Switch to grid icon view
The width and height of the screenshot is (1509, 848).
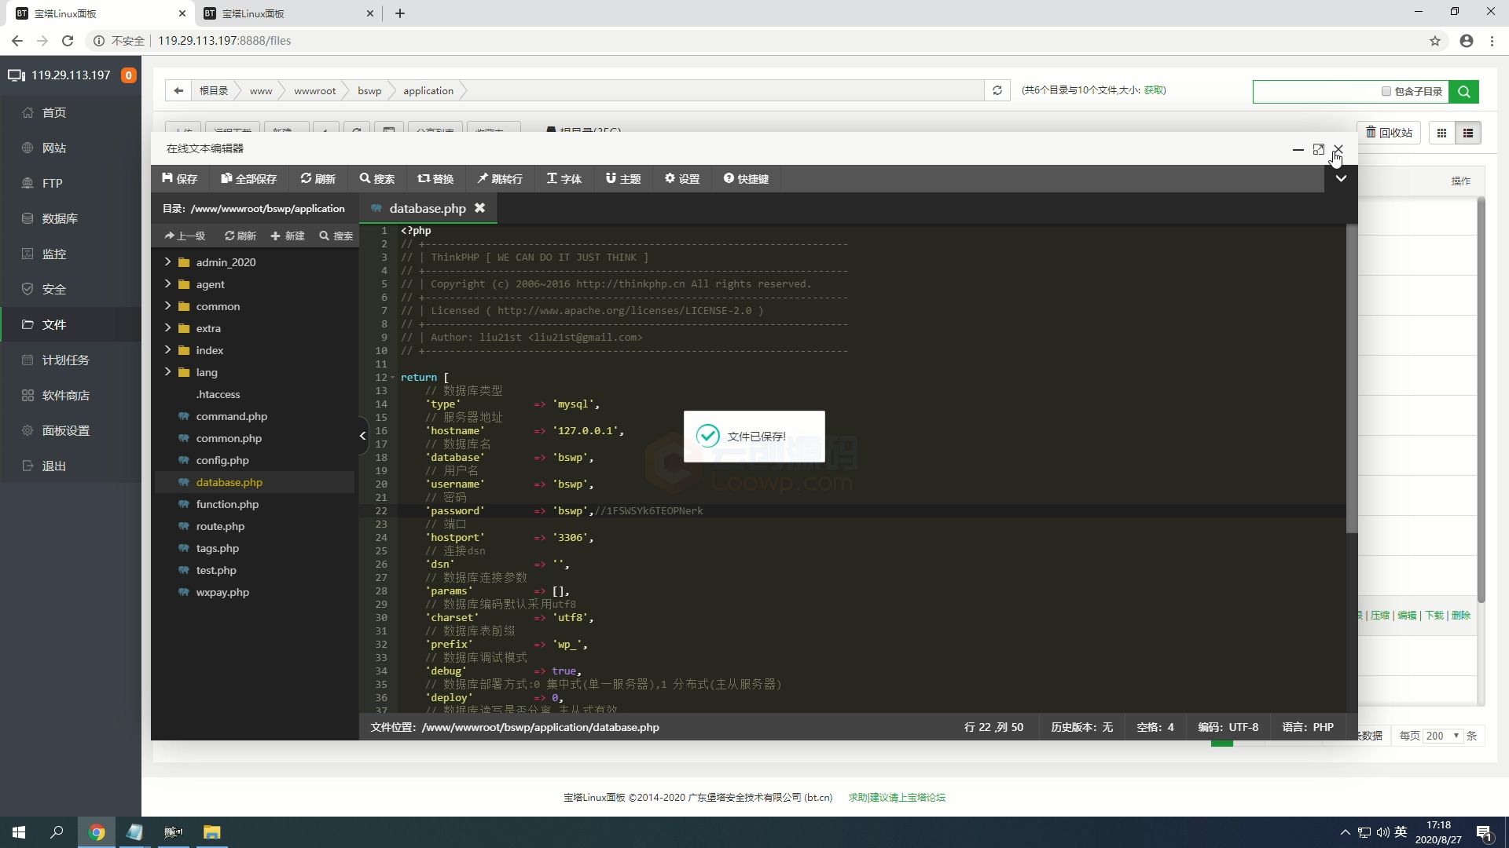pos(1441,133)
